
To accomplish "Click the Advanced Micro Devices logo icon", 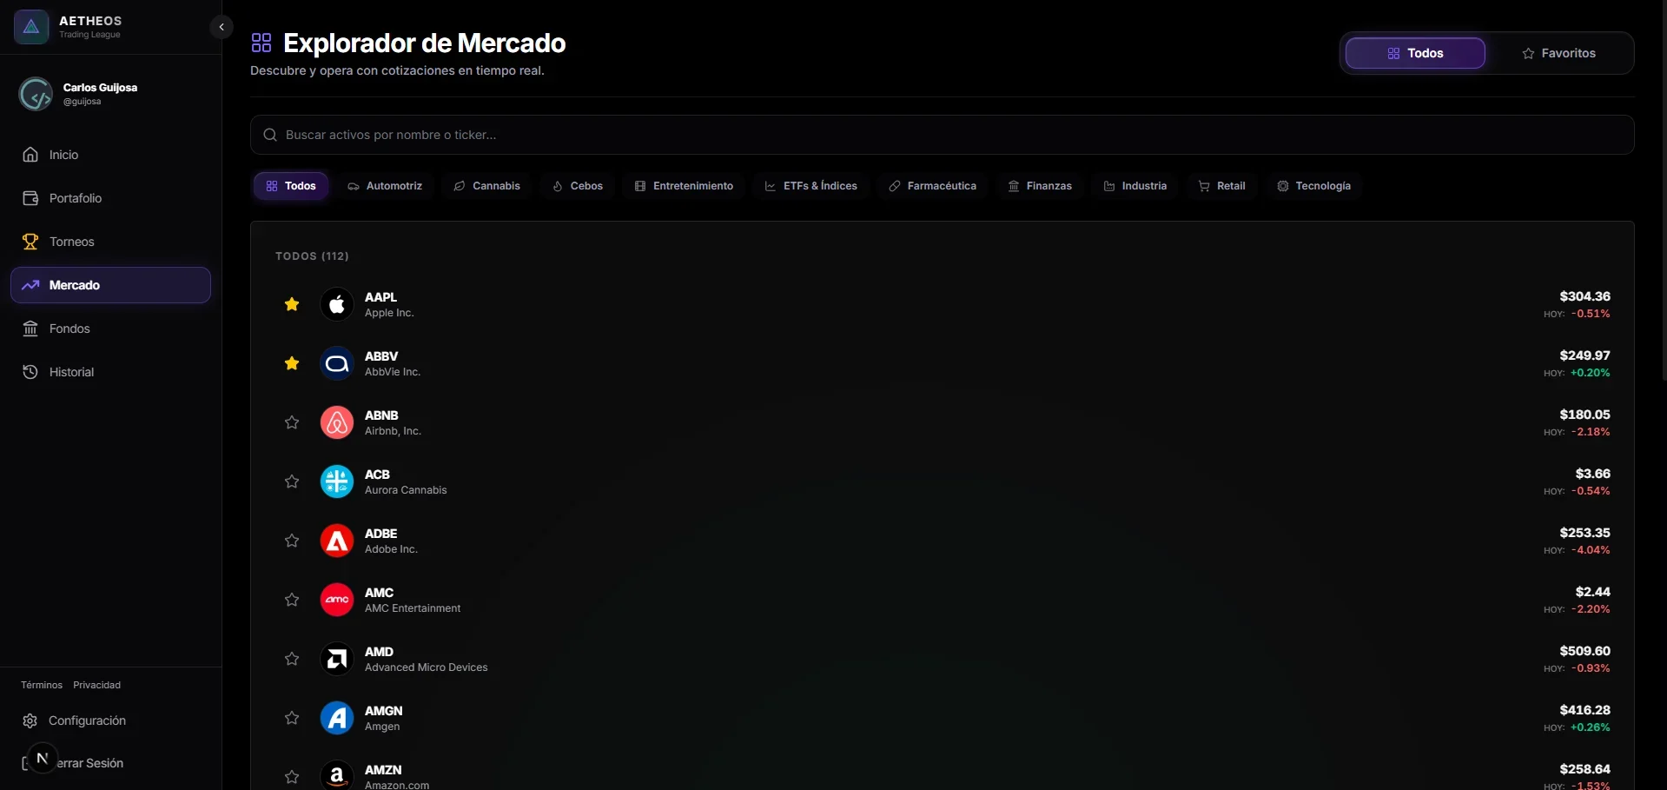I will [x=337, y=659].
